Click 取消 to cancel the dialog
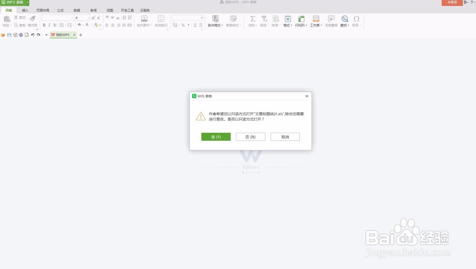The image size is (476, 269). point(285,137)
